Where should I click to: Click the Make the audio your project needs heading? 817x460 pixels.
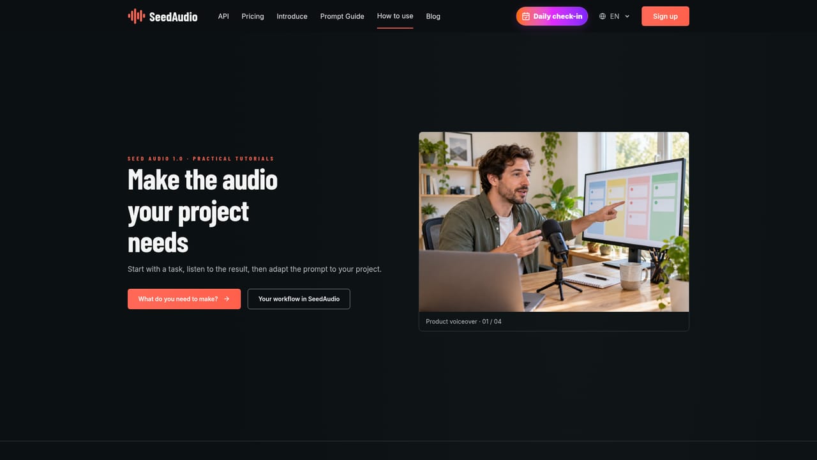tap(203, 211)
